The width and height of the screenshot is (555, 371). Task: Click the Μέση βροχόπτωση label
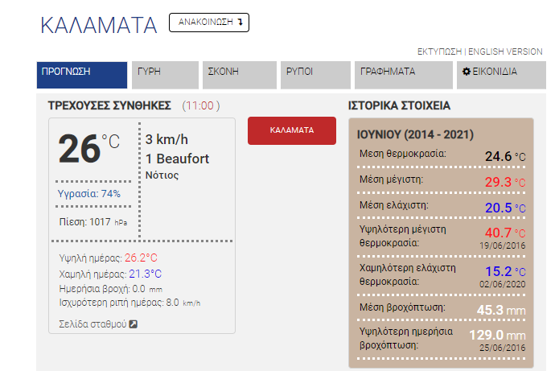click(x=402, y=307)
